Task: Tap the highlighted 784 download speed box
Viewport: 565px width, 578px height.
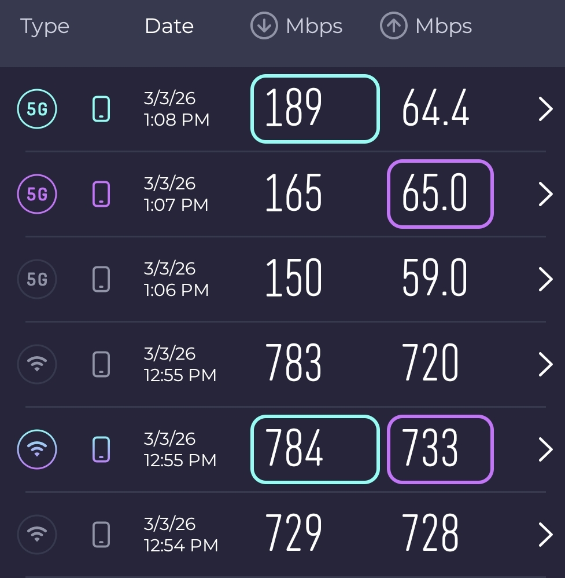Action: [315, 449]
